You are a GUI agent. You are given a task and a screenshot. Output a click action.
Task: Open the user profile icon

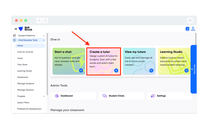coord(193,29)
